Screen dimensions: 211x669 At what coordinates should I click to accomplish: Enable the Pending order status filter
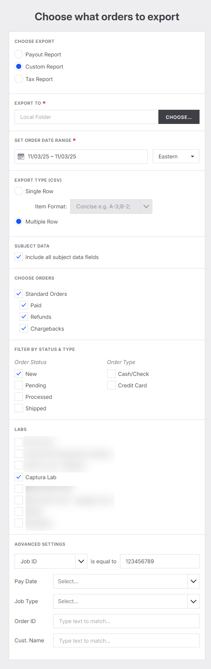coord(19,385)
